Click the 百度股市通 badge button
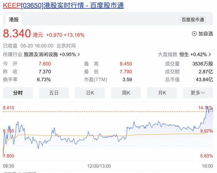 (x=193, y=20)
